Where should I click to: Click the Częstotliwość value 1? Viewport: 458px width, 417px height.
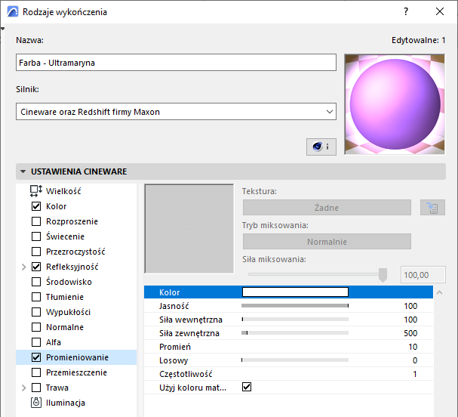(415, 374)
